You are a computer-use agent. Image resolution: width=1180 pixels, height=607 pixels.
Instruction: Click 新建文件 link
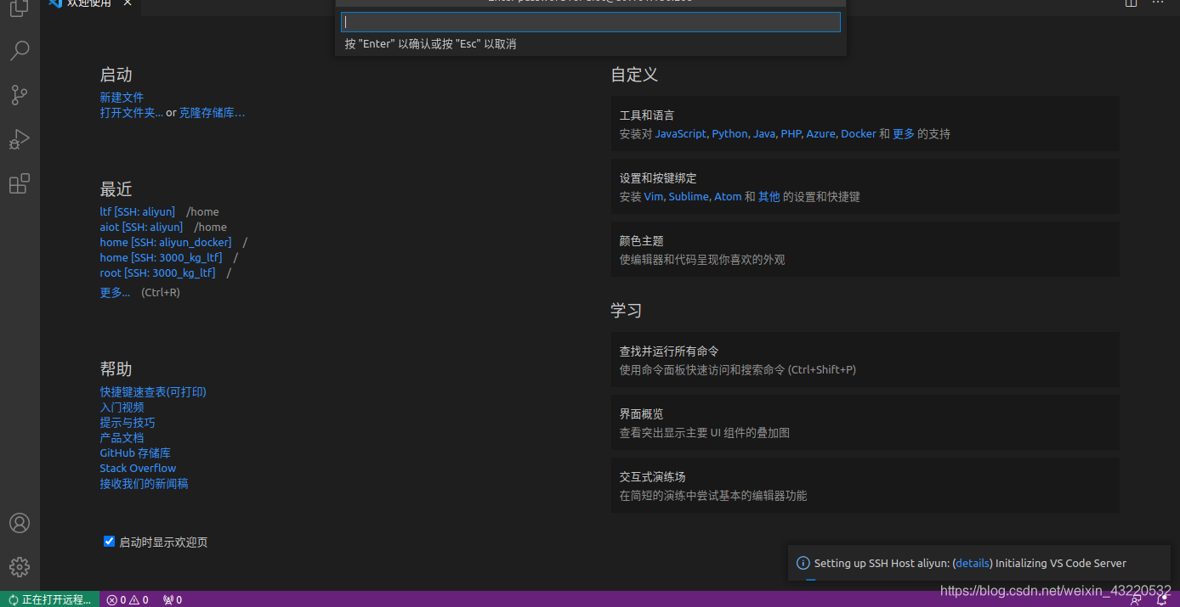pyautogui.click(x=122, y=98)
